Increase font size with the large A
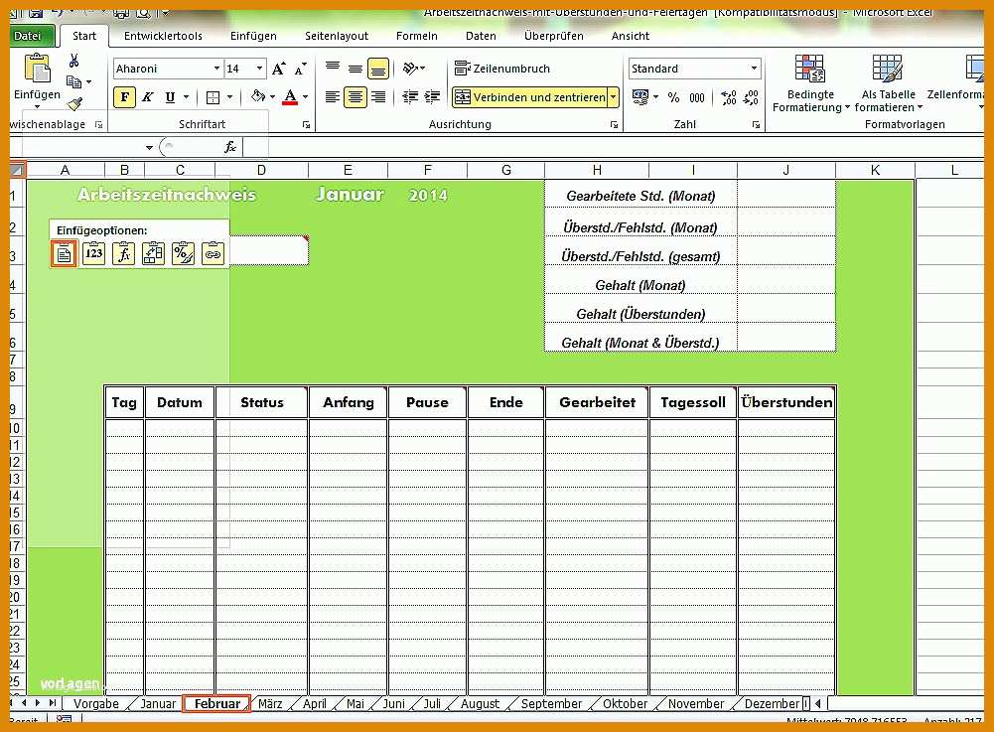The image size is (994, 732). point(278,69)
